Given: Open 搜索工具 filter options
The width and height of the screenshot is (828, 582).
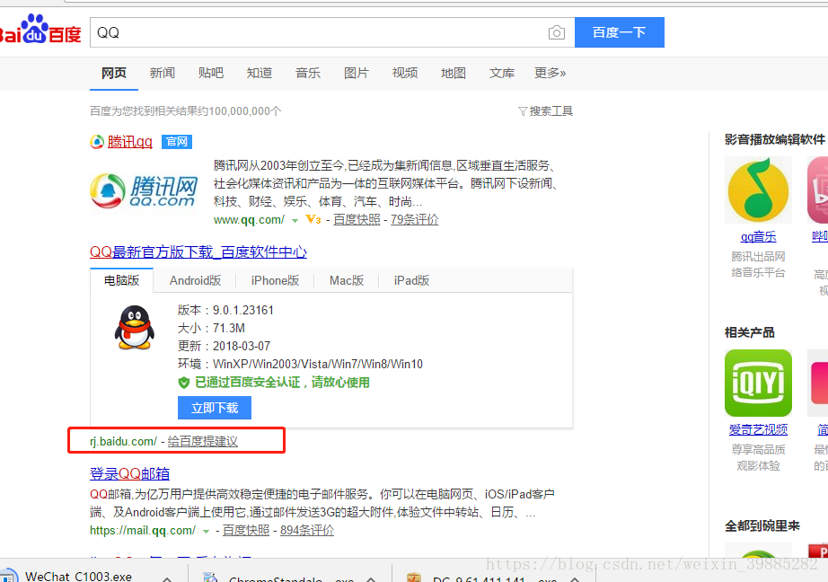Looking at the screenshot, I should click(x=545, y=110).
